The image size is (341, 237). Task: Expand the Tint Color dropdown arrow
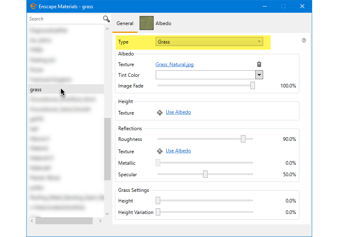pos(259,75)
